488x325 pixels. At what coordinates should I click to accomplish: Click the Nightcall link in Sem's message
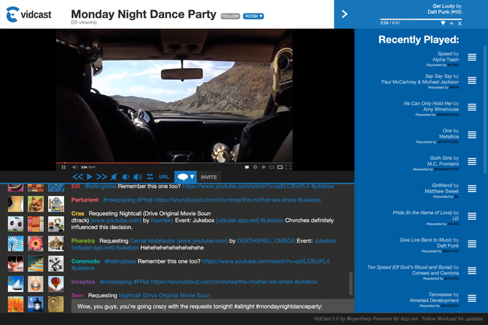click(164, 296)
